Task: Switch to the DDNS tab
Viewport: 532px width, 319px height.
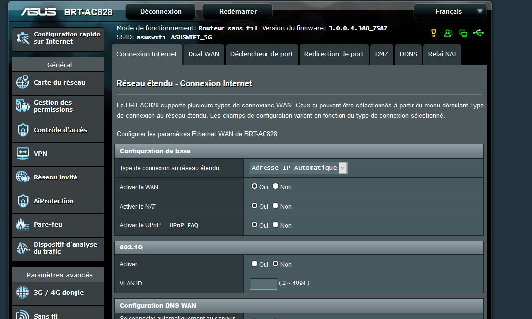Action: click(408, 54)
